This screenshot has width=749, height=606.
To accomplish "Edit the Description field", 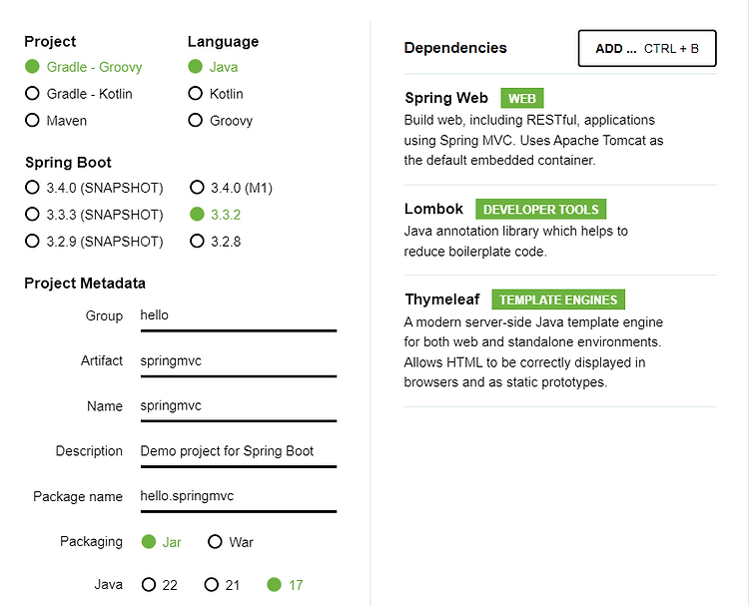I will pos(238,451).
